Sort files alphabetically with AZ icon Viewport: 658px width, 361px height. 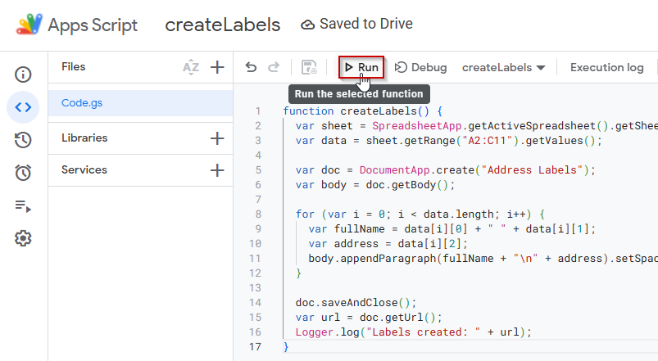(x=191, y=67)
